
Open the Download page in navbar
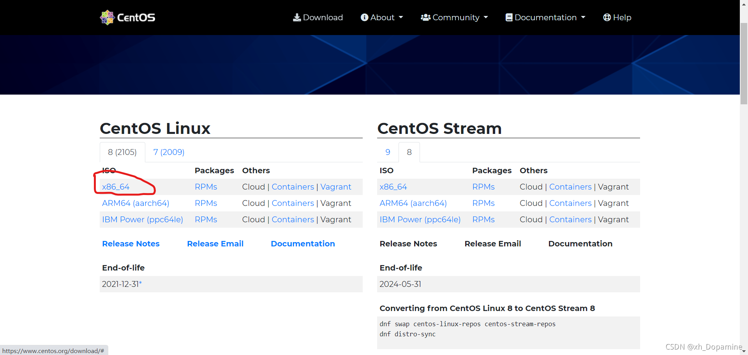click(318, 18)
